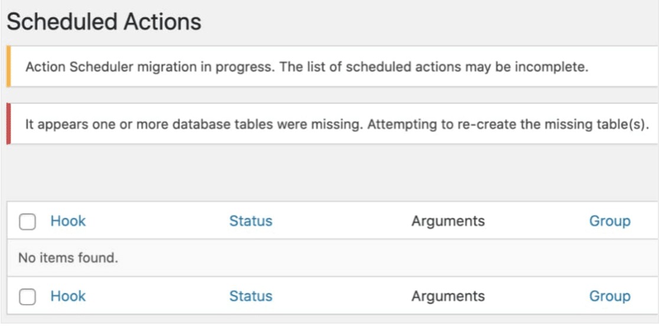Sort by Hook using footer row link

coord(68,296)
